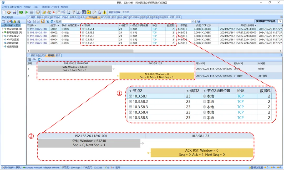Select 进程浏览器 in the node browser
The width and height of the screenshot is (284, 170).
pos(13,43)
